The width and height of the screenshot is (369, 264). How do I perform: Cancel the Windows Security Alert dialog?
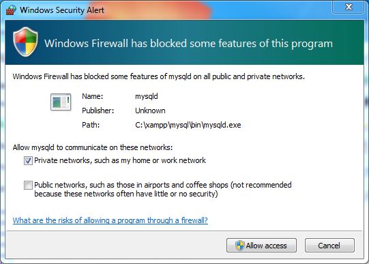coord(329,246)
